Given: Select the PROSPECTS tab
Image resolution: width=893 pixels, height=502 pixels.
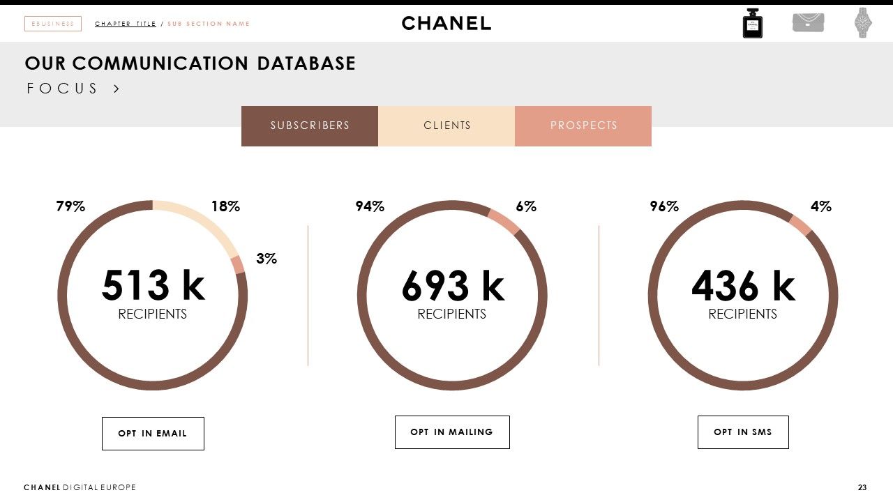Looking at the screenshot, I should point(583,126).
